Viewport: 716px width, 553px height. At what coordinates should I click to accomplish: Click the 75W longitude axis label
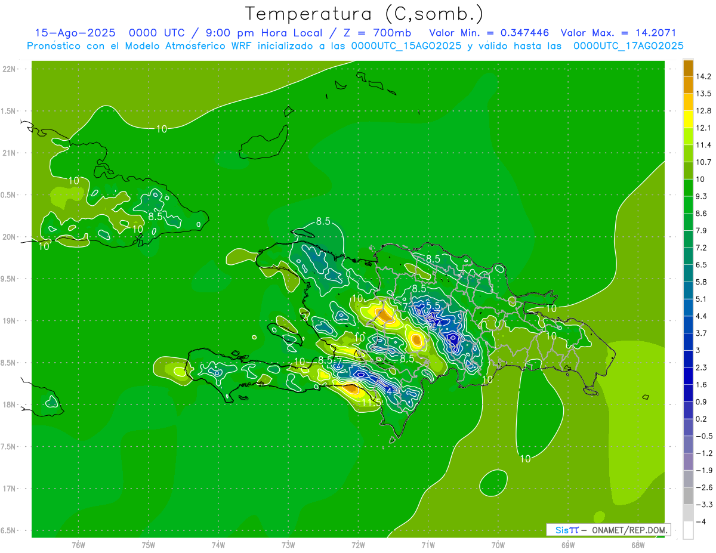click(149, 545)
